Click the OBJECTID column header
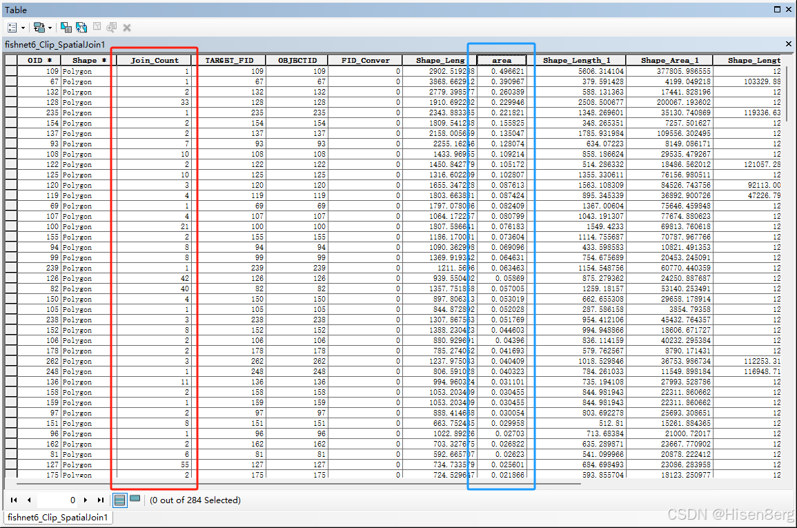The width and height of the screenshot is (797, 528). coord(297,60)
